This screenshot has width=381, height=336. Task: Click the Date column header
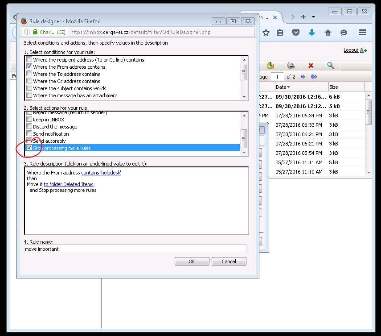(301, 87)
